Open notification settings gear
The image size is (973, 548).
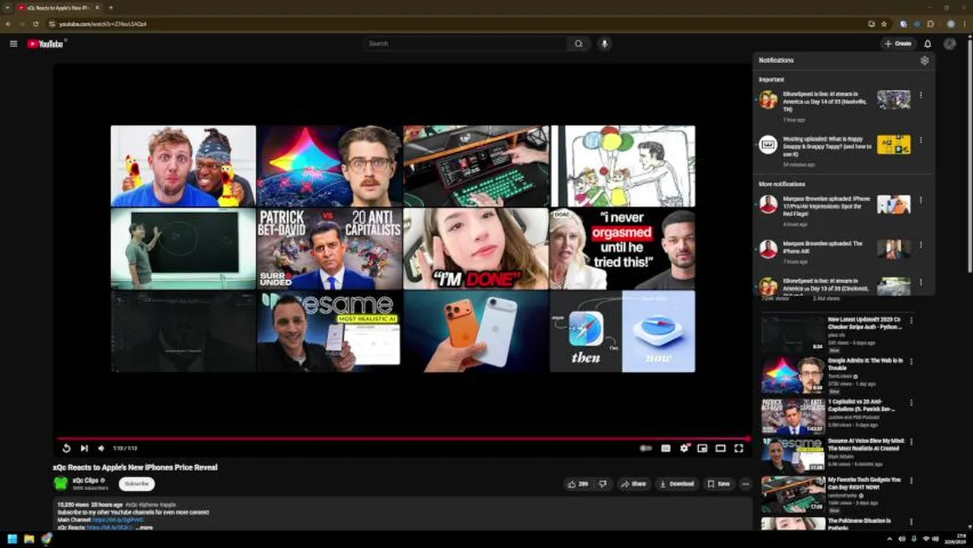pyautogui.click(x=924, y=60)
